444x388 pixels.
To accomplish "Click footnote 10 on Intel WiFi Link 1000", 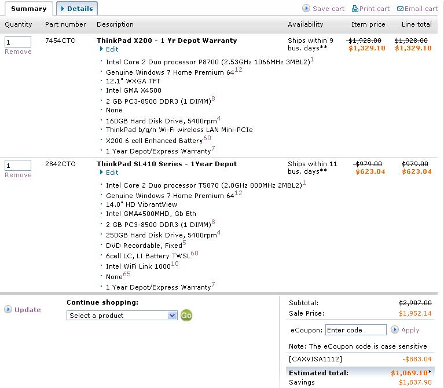I will (x=174, y=263).
